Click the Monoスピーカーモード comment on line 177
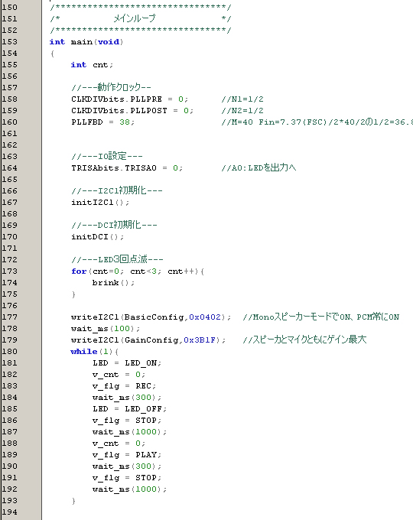This screenshot has height=520, width=413. (320, 317)
